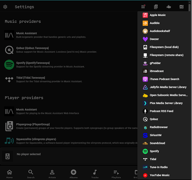Select YouTube Music red icon

coord(145,175)
